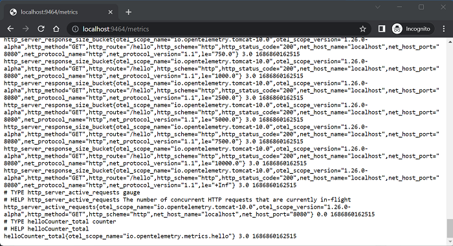Open the Chrome three-dot menu
This screenshot has width=453, height=246.
(444, 29)
